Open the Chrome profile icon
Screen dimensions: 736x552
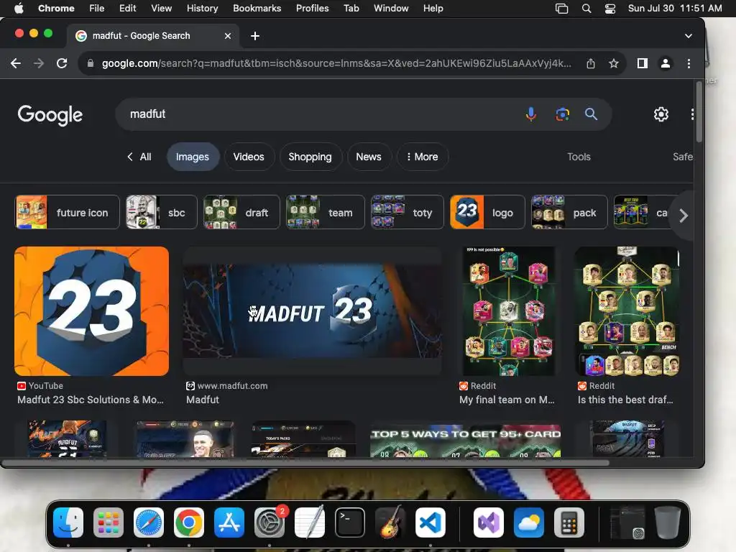pyautogui.click(x=665, y=63)
